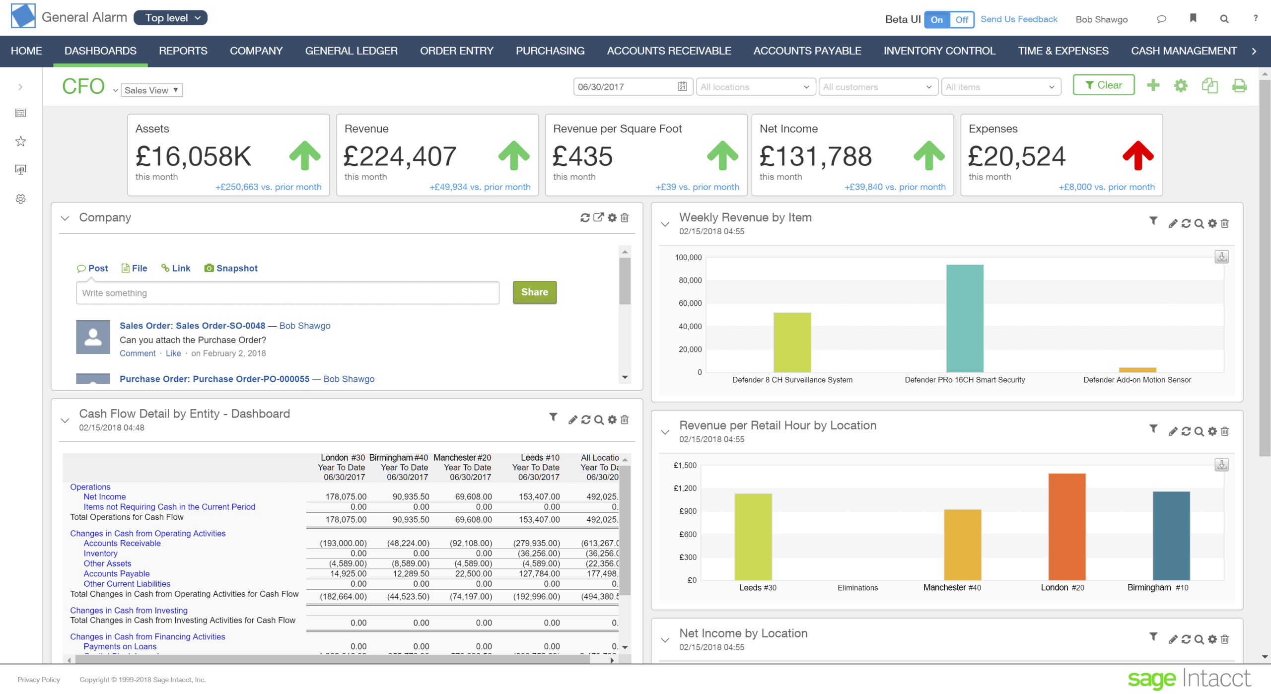Click the Share button
The height and width of the screenshot is (694, 1271).
point(534,292)
